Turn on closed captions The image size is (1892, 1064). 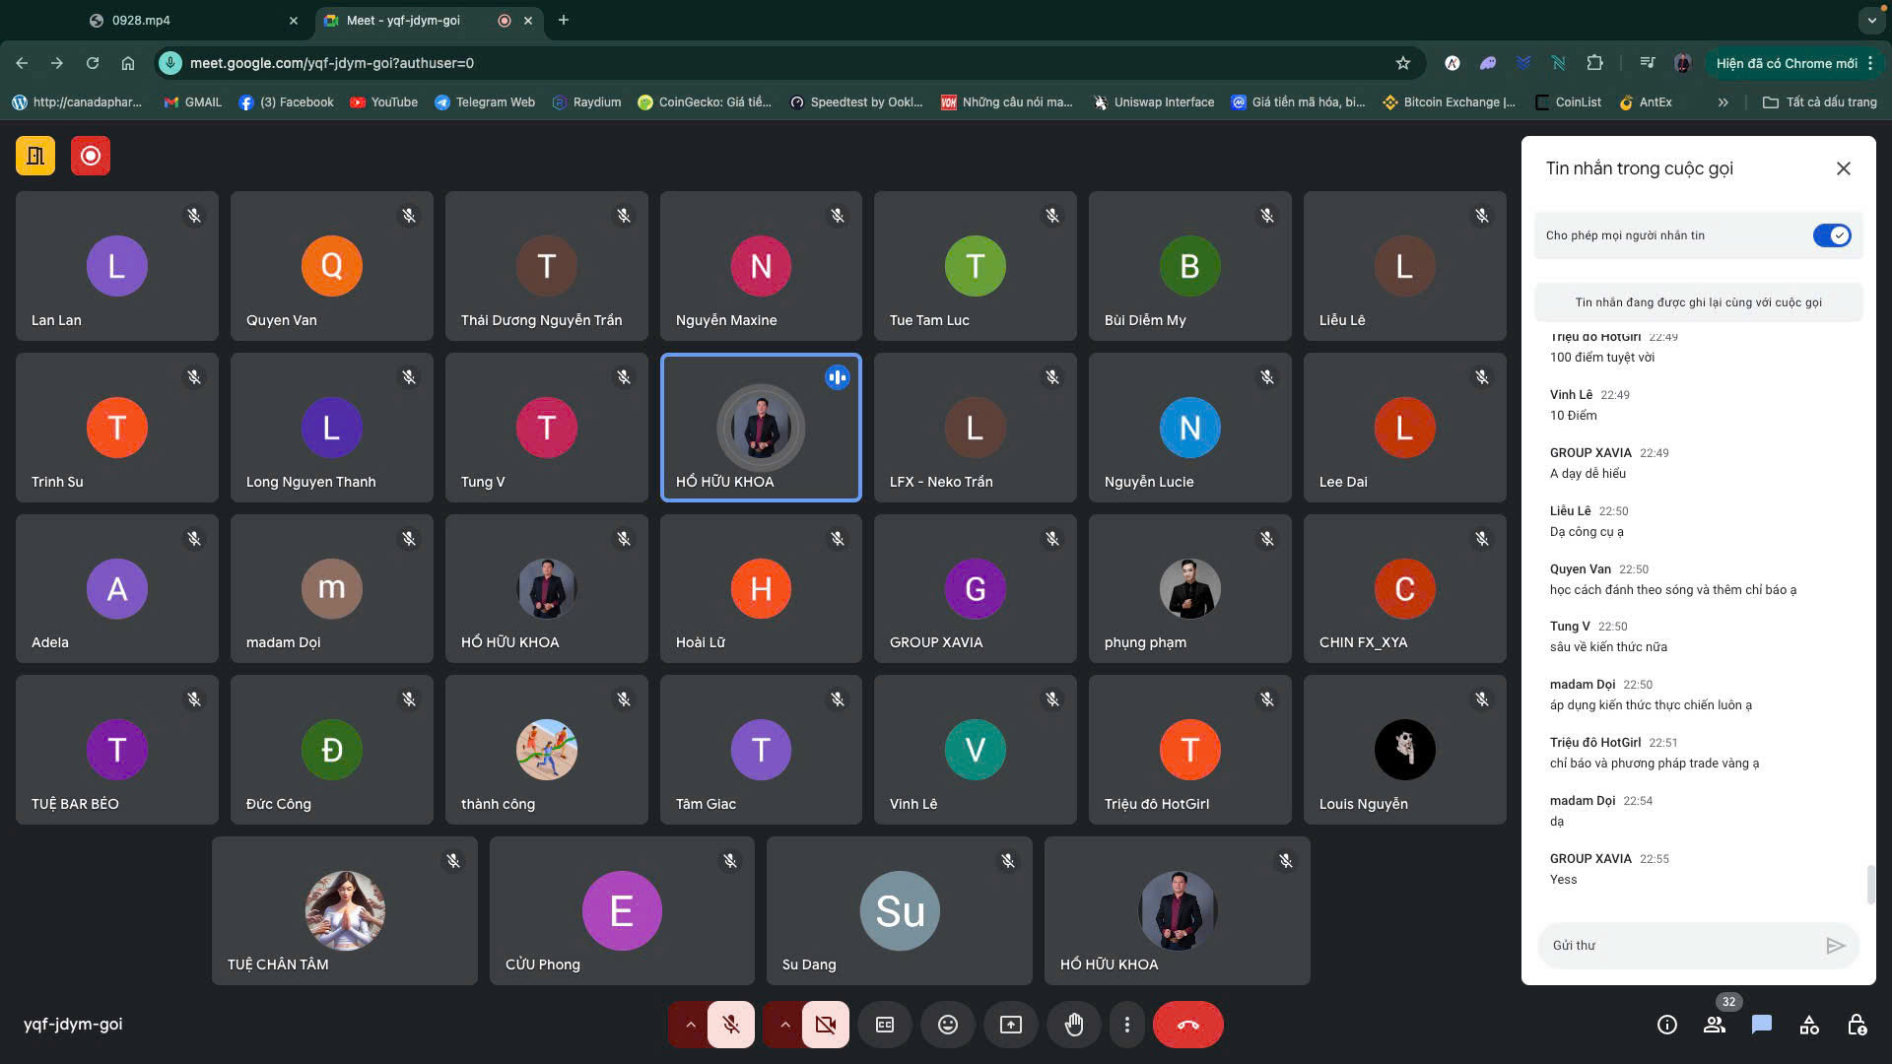(885, 1025)
